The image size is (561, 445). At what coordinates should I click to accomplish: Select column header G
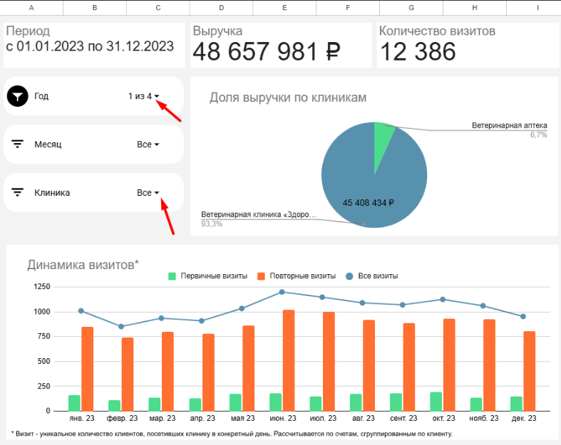coord(411,7)
